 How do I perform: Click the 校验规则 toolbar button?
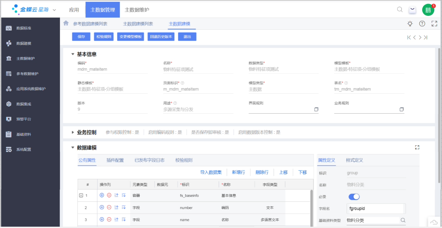click(x=104, y=37)
